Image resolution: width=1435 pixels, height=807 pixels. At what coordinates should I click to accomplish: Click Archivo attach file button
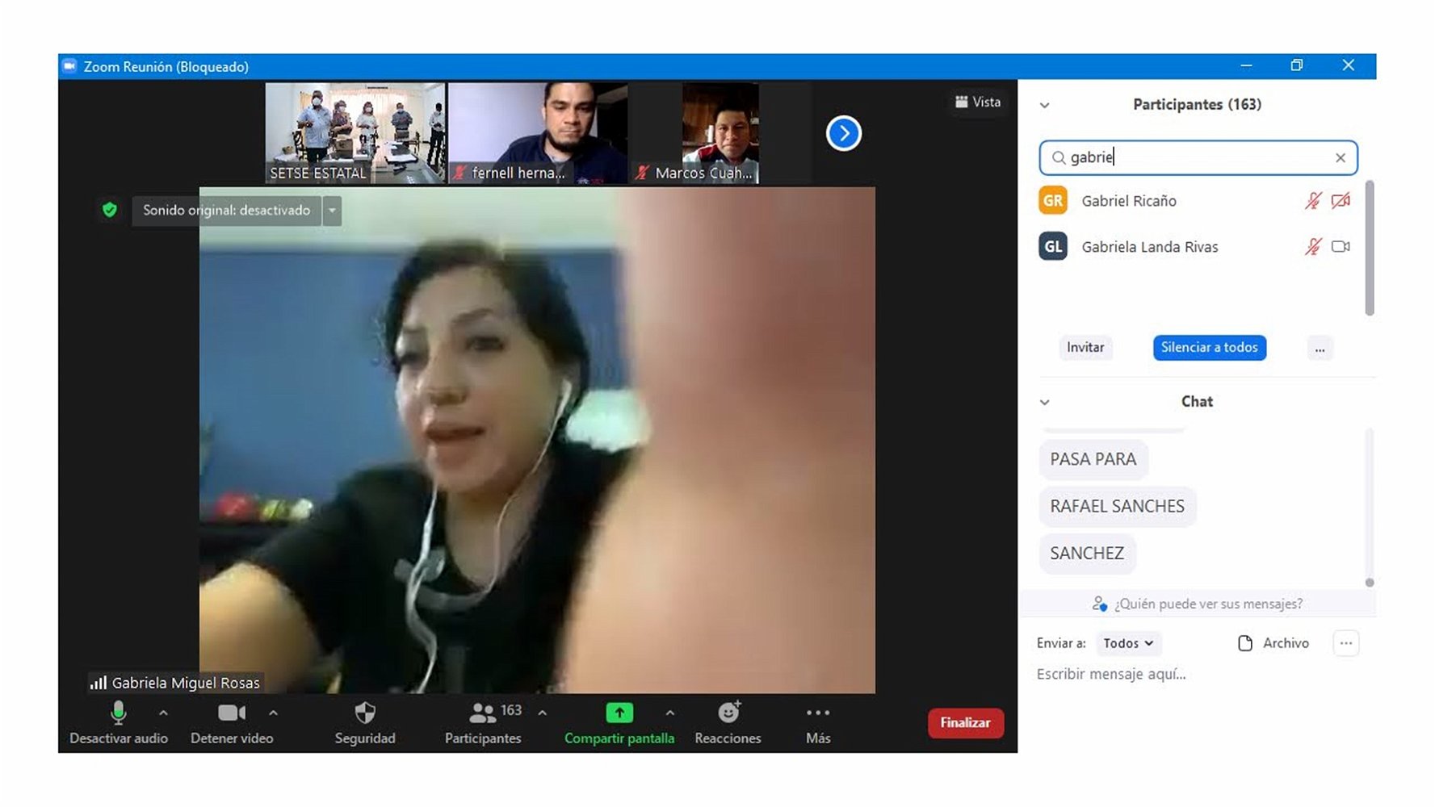(x=1273, y=643)
